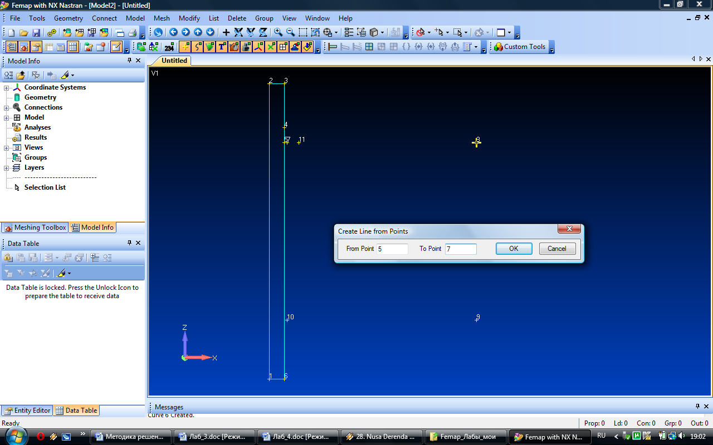Click the Zoom In magnifier icon
This screenshot has width=713, height=445.
[x=278, y=32]
